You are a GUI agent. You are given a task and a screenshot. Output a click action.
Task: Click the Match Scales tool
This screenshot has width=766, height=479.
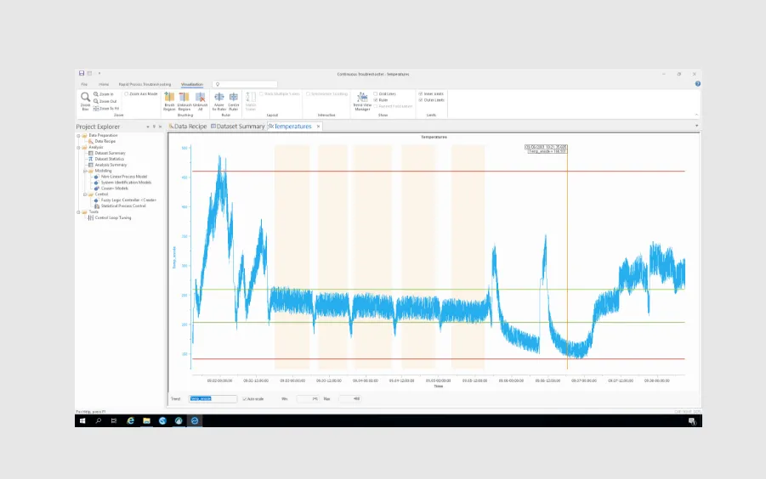(x=251, y=101)
